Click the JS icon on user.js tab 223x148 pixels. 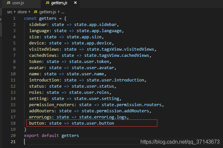[x=9, y=3]
